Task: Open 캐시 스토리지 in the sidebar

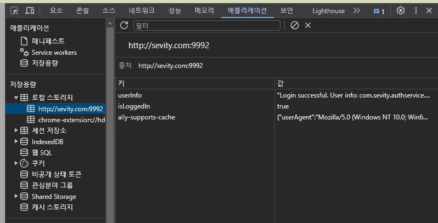Action: 52,208
